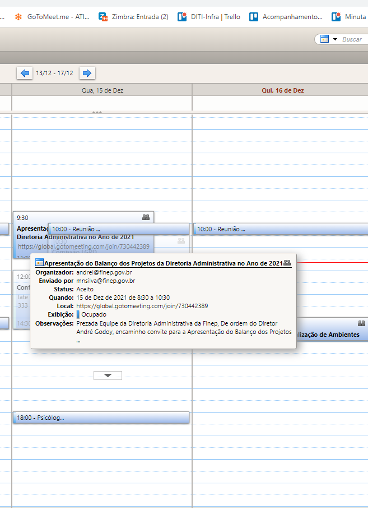Go to previous week with left arrow

[24, 73]
